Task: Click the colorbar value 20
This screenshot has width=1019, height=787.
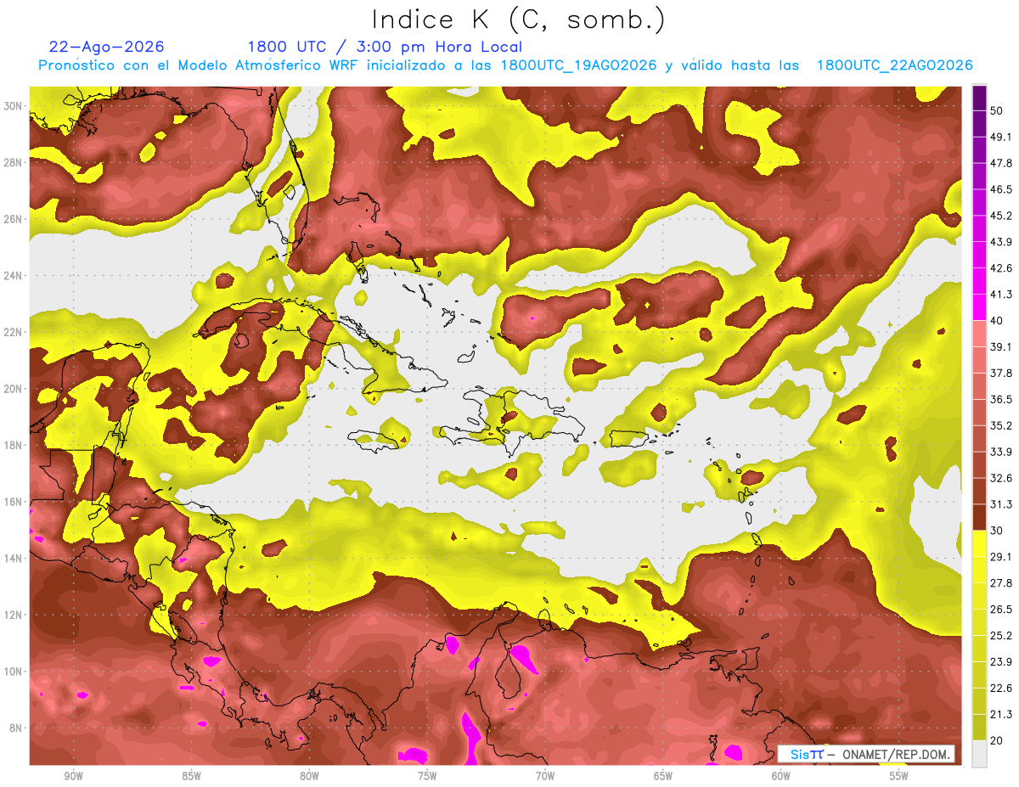Action: 998,740
